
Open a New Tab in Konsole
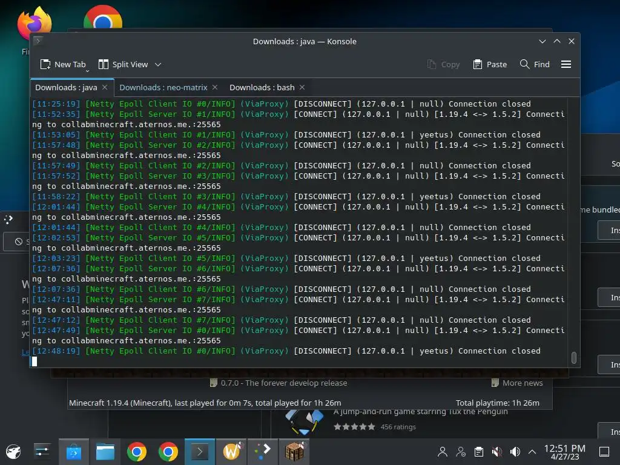[62, 64]
